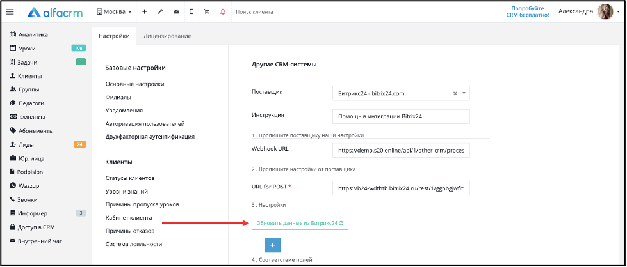This screenshot has height=267, width=627.
Task: Open Финансы in the sidebar
Action: tap(27, 118)
